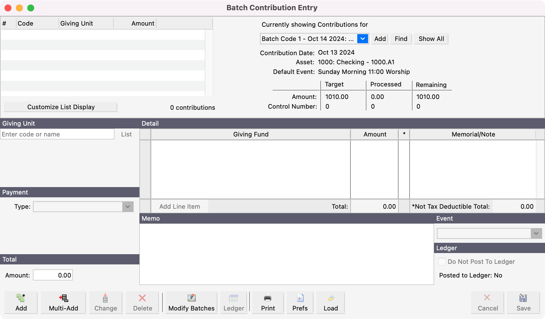Click the Giving Fund column header
Screen dimensions: 545x319
tap(251, 134)
